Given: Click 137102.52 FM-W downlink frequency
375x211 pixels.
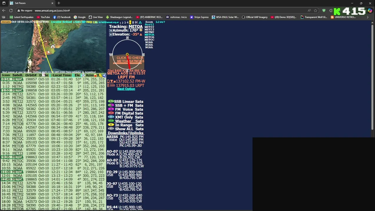Looking at the screenshot, I should point(130,81).
